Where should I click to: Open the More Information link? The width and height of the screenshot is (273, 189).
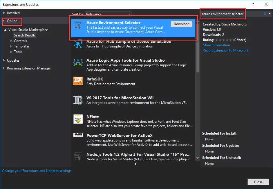[216, 45]
